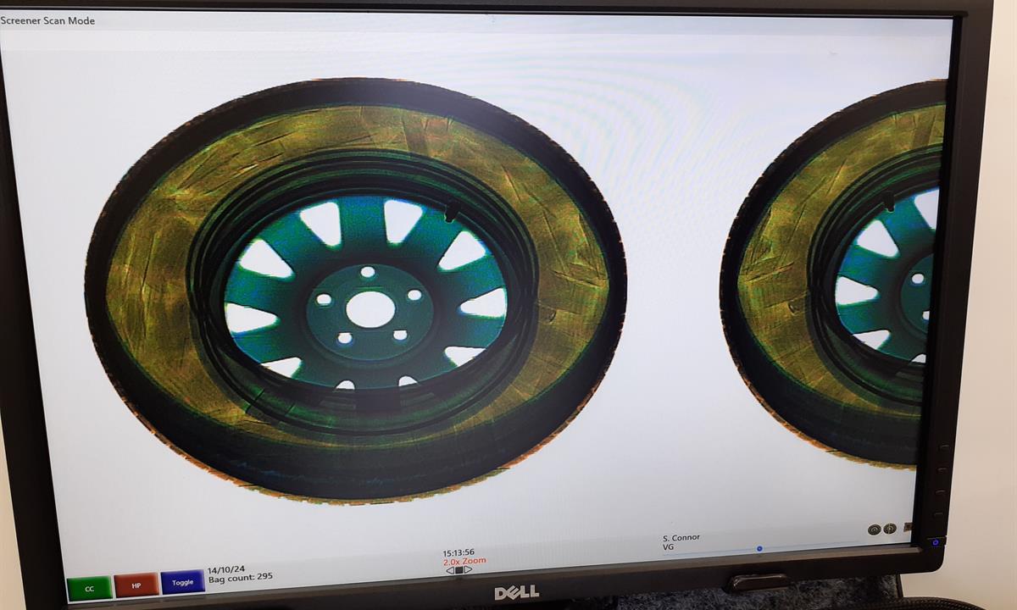The height and width of the screenshot is (610, 1017).
Task: Click the square between the zoom arrows
Action: point(458,570)
